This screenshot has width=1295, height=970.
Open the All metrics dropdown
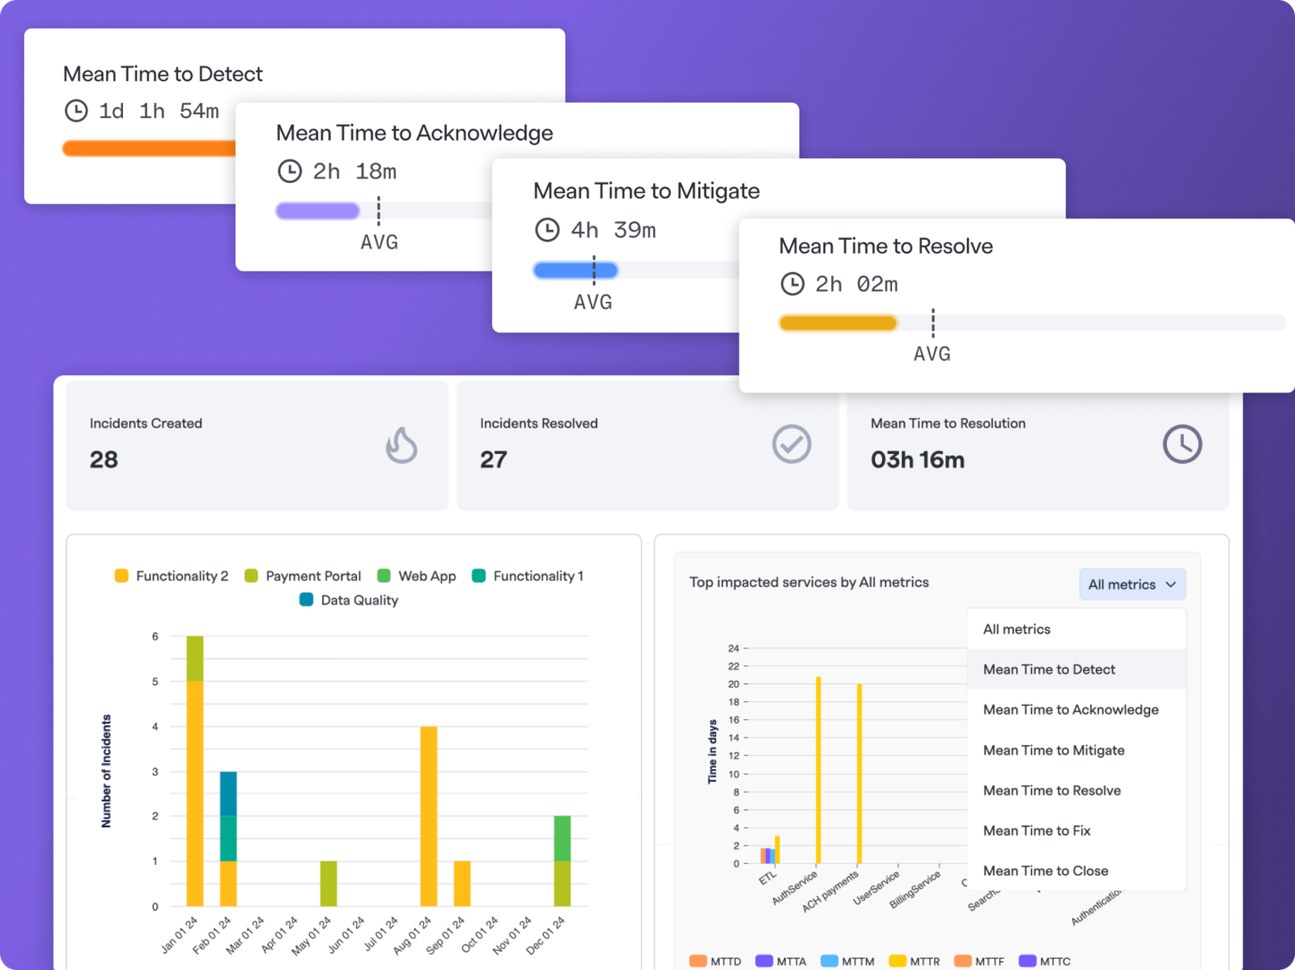click(1132, 585)
